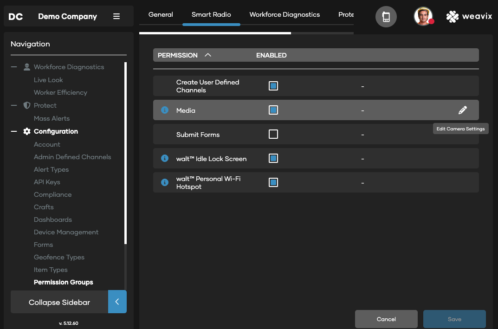Image resolution: width=498 pixels, height=329 pixels.
Task: Click the Configuration gear icon in sidebar
Action: 27,131
